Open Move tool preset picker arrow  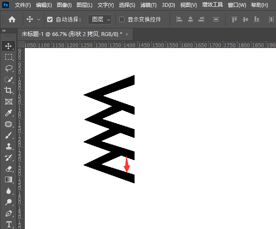click(39, 19)
